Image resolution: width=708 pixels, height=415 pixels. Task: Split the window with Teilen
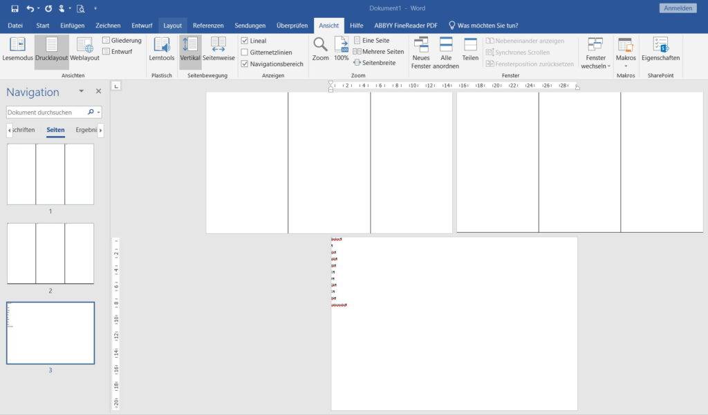click(470, 49)
